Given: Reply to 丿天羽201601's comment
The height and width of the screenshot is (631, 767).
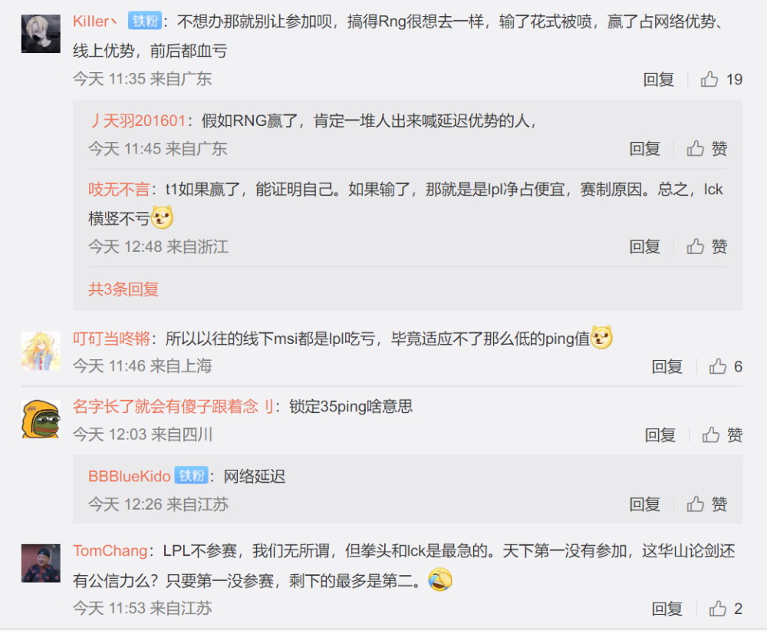Looking at the screenshot, I should (645, 149).
